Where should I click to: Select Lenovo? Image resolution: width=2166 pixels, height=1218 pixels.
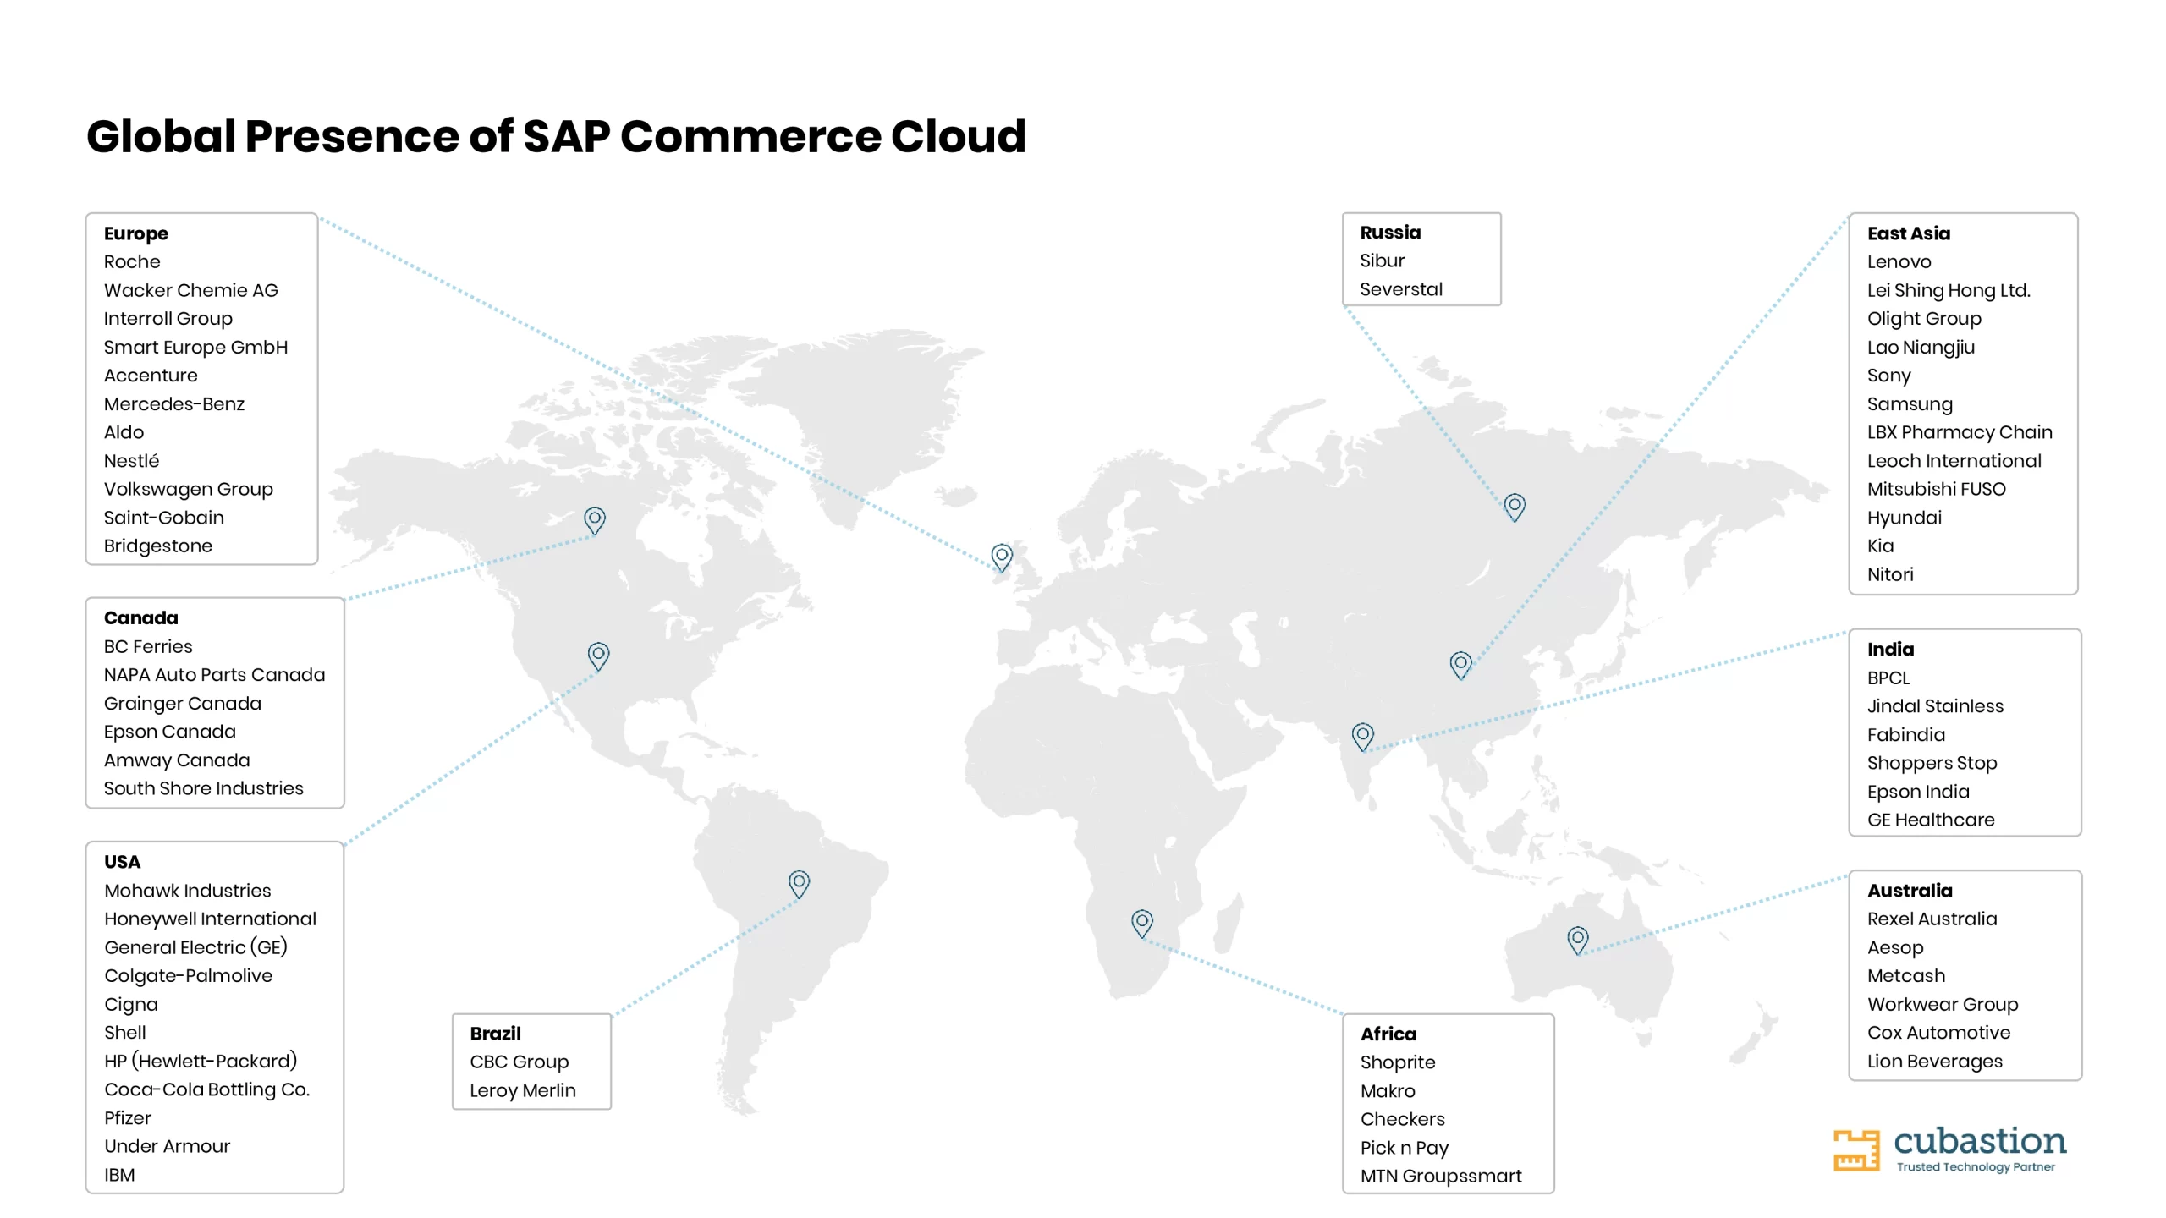[1899, 261]
